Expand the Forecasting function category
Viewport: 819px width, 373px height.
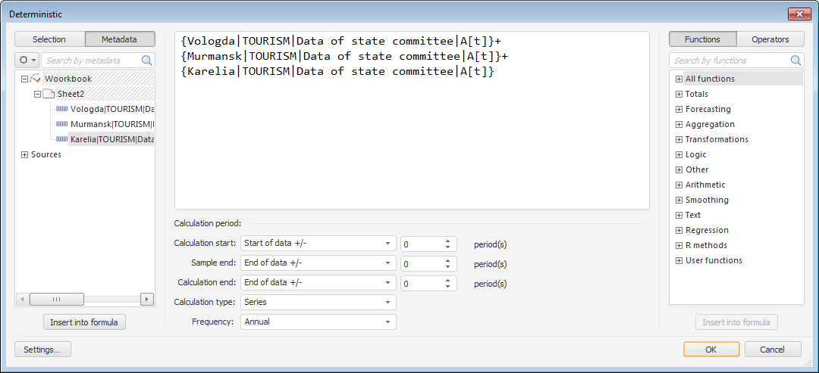tap(679, 110)
